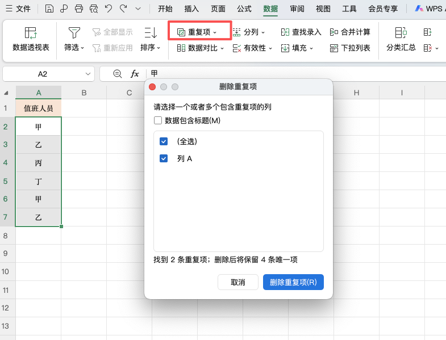Click the 查找录入 lookup entry tool
This screenshot has width=446, height=340.
tap(301, 32)
